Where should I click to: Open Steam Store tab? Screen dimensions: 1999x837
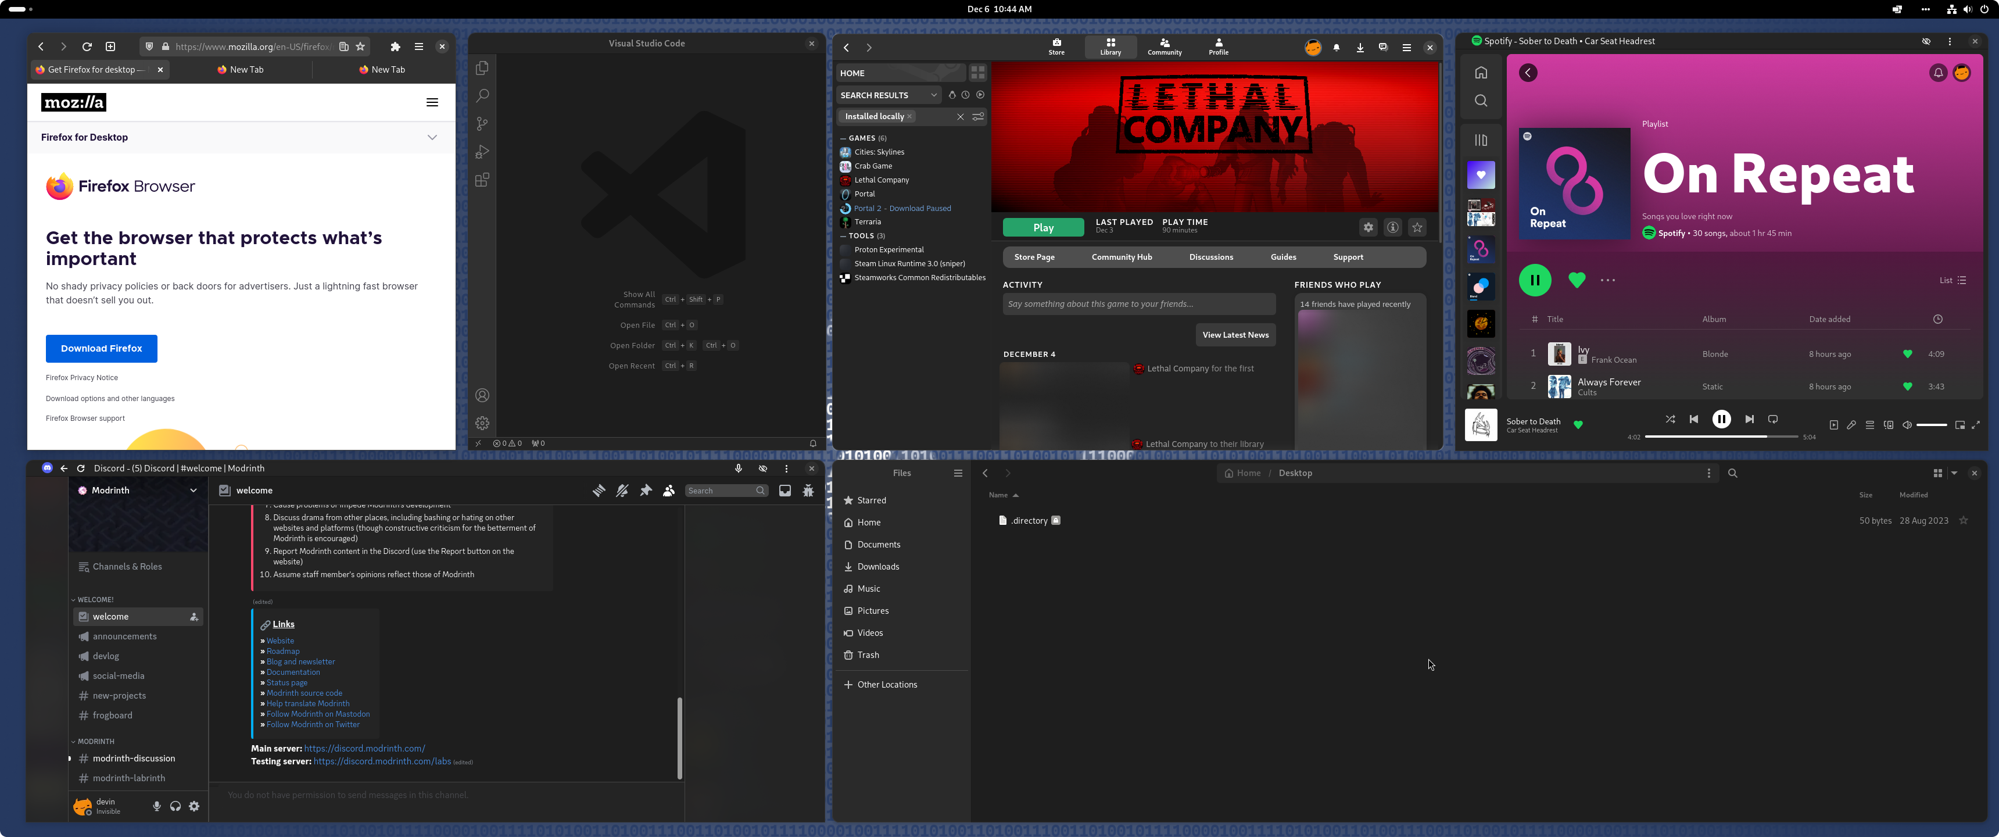(1056, 46)
